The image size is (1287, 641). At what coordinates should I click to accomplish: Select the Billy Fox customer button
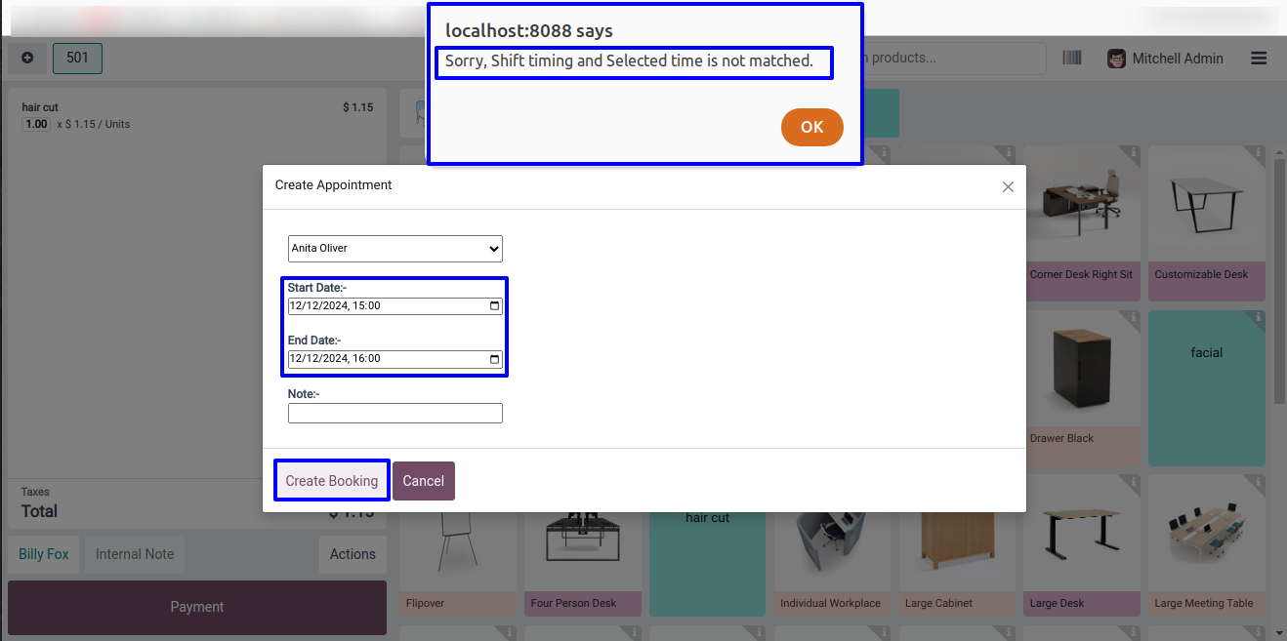coord(44,554)
